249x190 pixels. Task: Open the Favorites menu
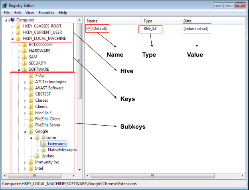point(46,13)
